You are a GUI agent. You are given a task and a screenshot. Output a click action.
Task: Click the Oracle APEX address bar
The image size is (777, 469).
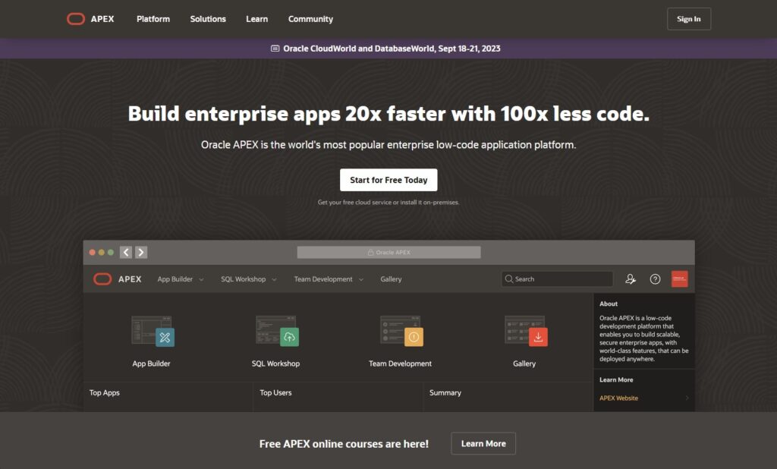[x=389, y=253]
